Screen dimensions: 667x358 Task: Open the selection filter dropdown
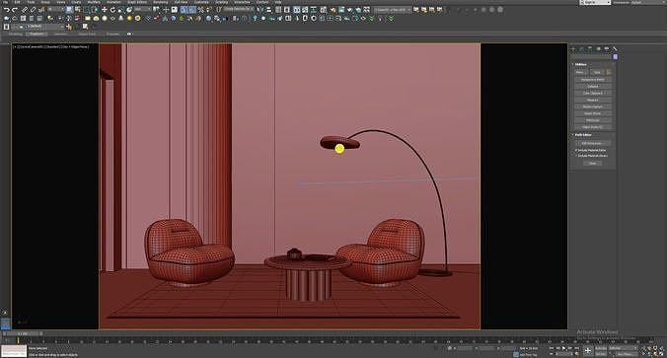click(56, 9)
